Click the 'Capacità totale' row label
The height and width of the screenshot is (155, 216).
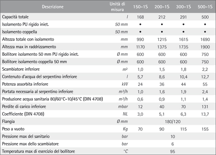(x=15, y=17)
